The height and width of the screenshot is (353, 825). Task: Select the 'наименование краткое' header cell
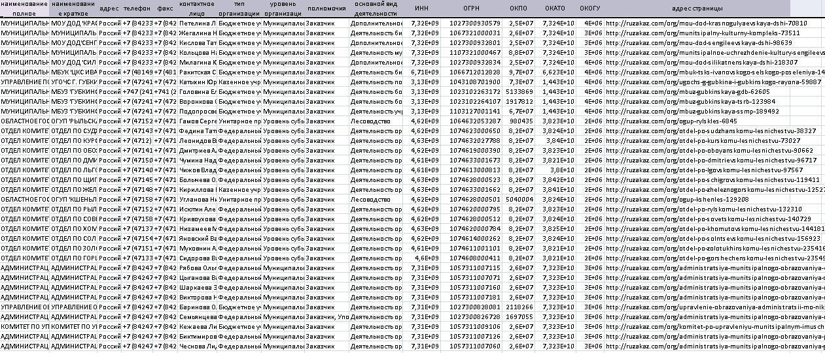point(74,8)
